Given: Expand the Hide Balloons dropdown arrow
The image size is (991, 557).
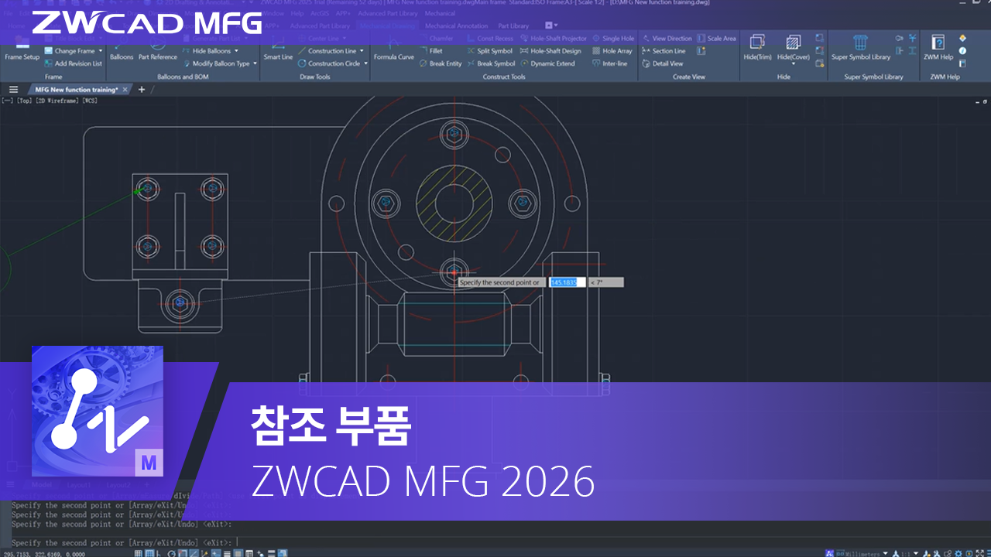Looking at the screenshot, I should click(x=236, y=51).
